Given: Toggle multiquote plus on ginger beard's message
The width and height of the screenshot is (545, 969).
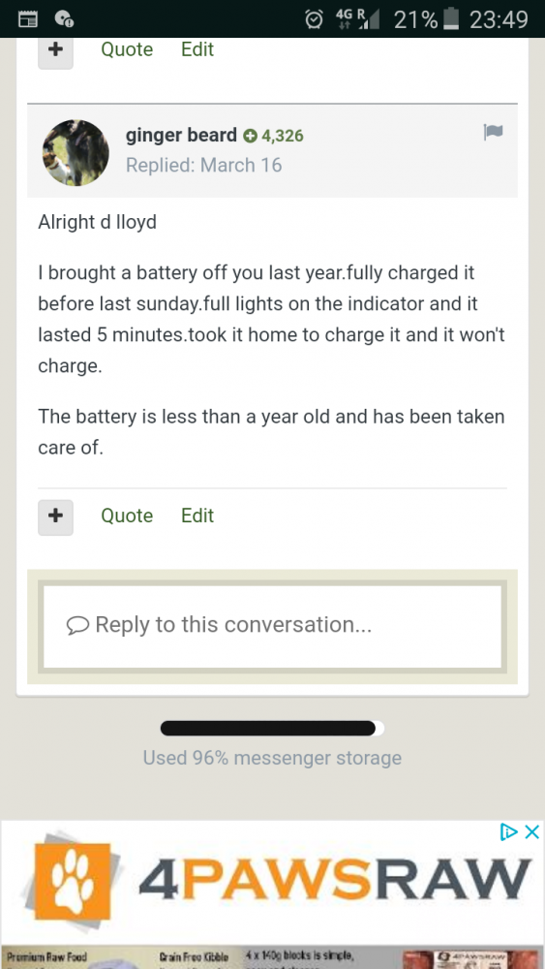Looking at the screenshot, I should point(55,516).
